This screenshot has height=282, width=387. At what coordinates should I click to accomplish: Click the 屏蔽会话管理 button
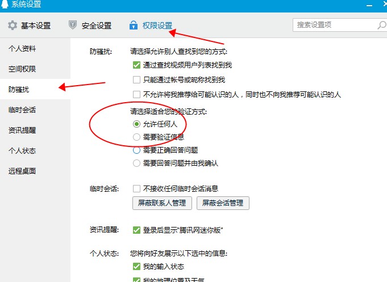[223, 203]
